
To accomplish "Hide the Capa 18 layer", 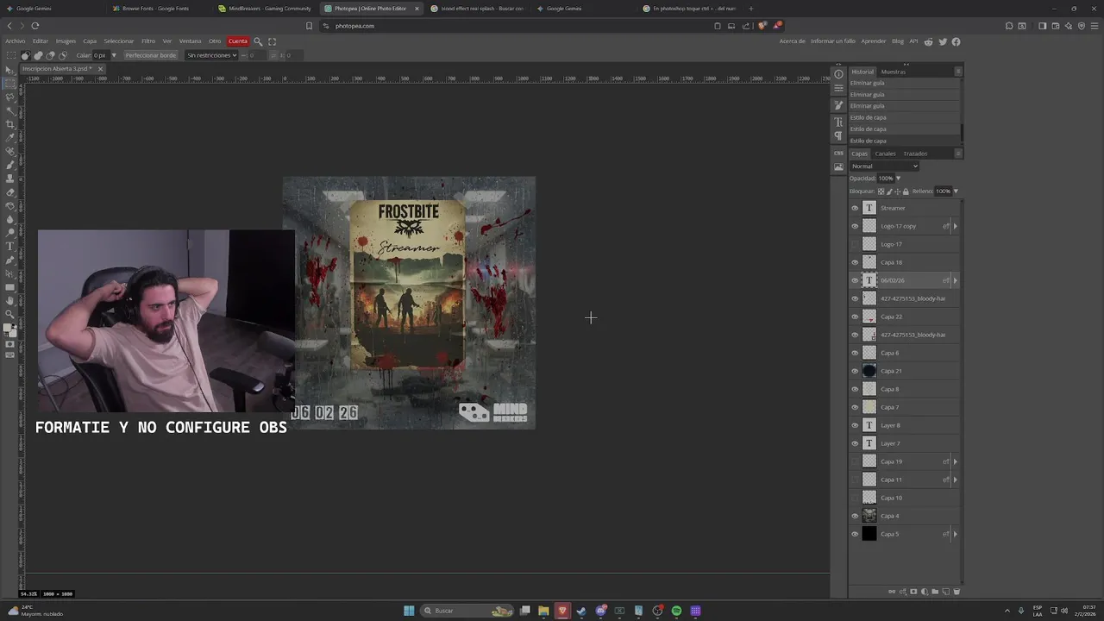I will [855, 262].
